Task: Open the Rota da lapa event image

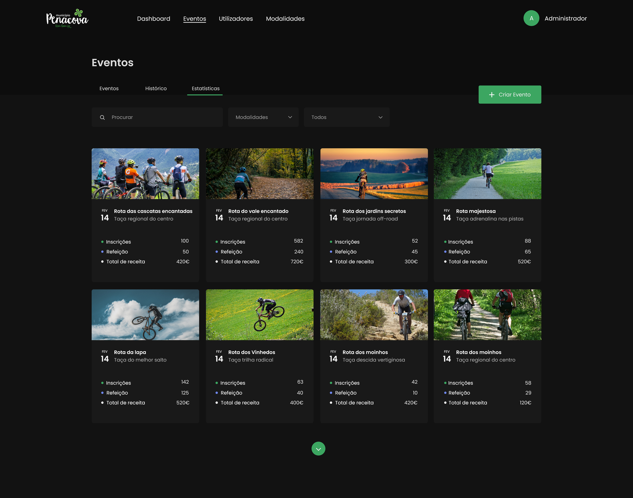Action: click(145, 314)
